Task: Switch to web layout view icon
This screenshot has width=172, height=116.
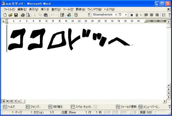Action: click(7, 101)
